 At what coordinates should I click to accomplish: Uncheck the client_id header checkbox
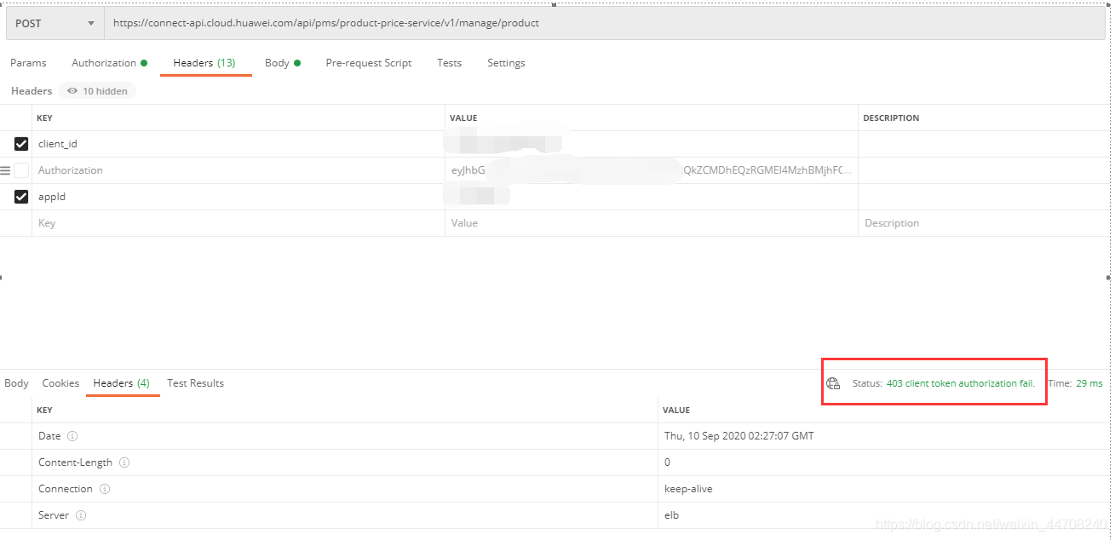click(21, 144)
